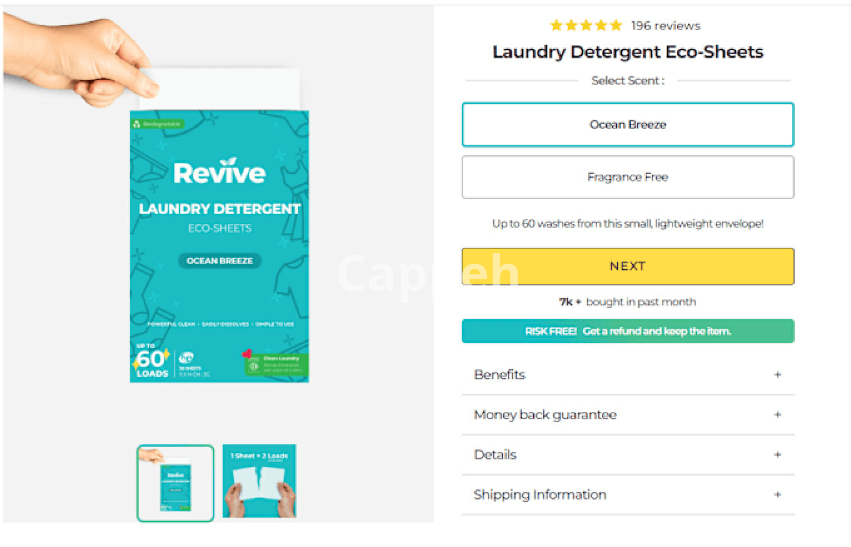Click the main Revive product image
Viewport: 851px width, 547px height.
219,246
